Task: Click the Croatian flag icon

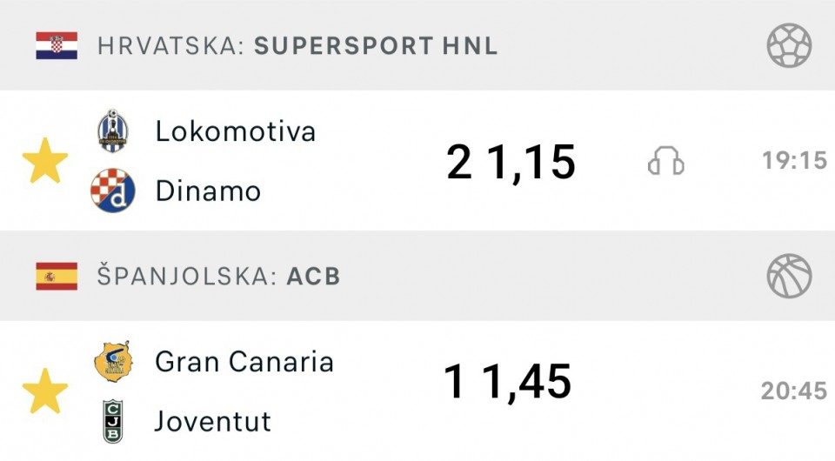Action: coord(57,45)
